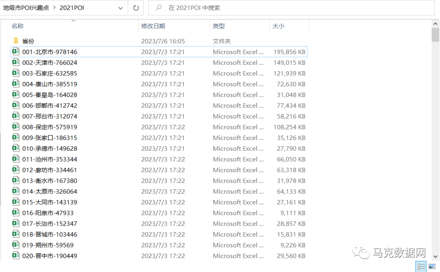
Task: Switch to details view icon
Action: coord(421,266)
